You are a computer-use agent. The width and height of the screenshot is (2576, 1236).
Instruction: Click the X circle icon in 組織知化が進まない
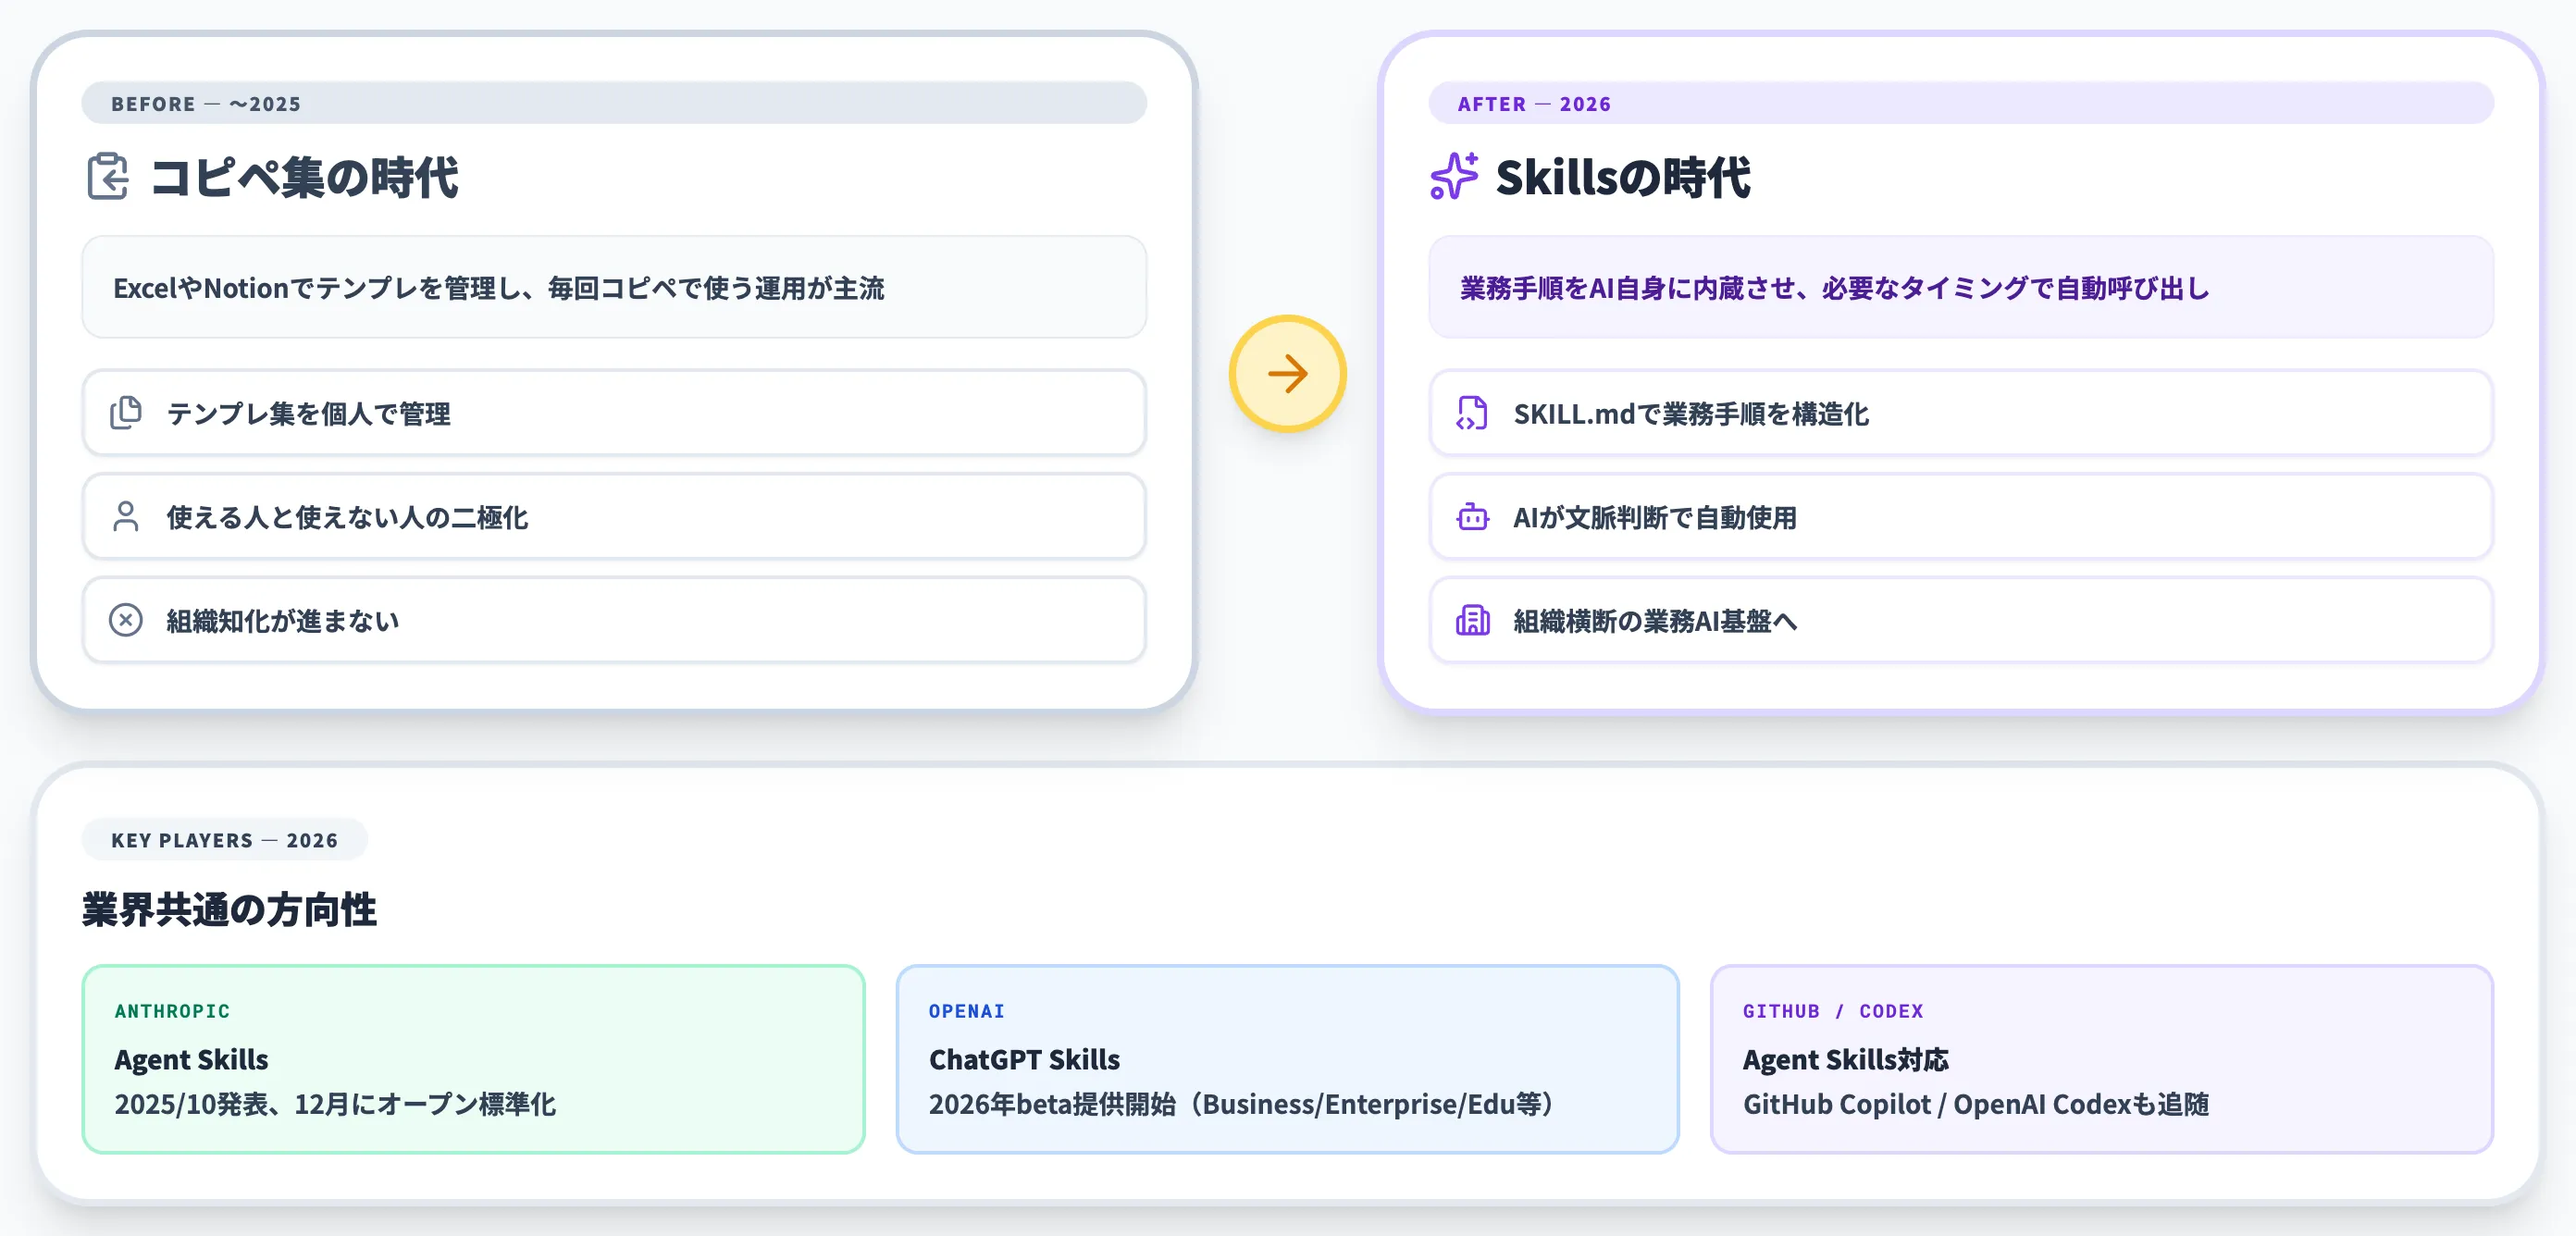(126, 620)
